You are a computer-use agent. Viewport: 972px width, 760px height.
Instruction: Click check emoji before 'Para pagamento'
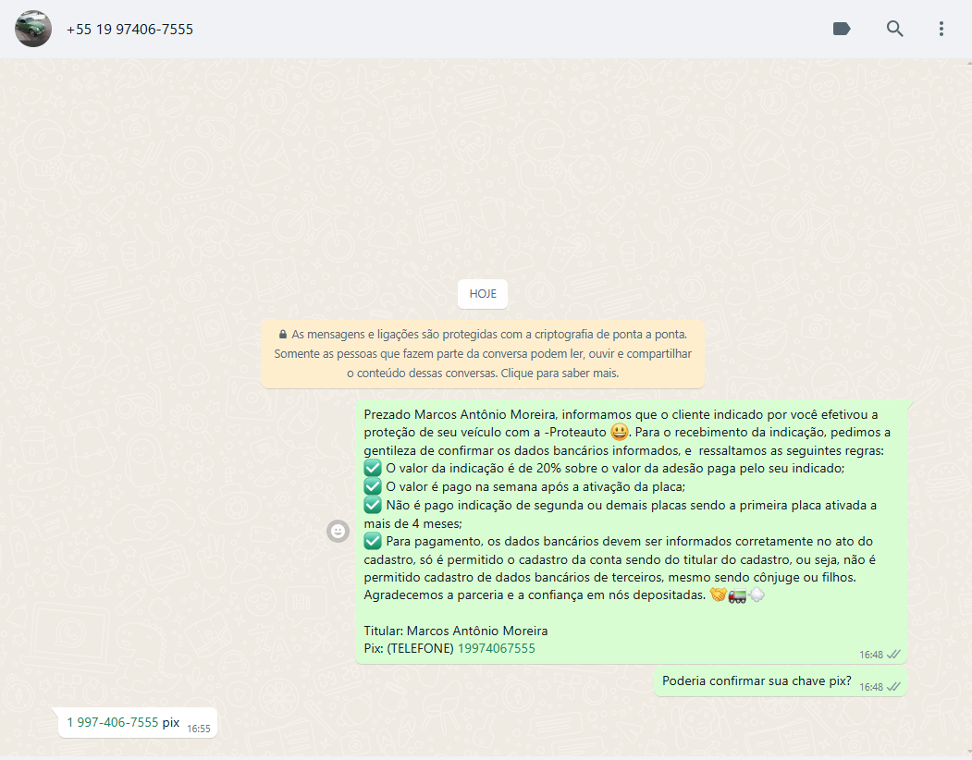click(x=373, y=541)
